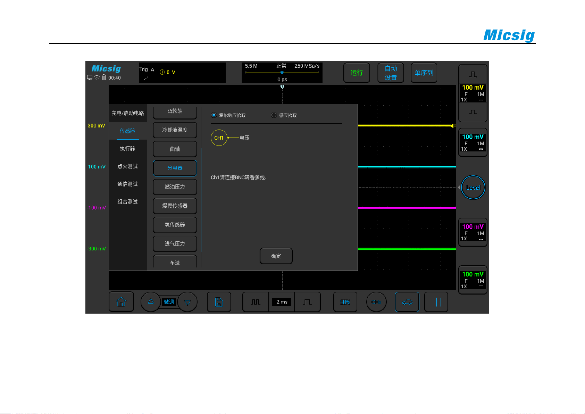Choose 冷却液温度 coolant temperature sensor
The height and width of the screenshot is (414, 585).
point(175,130)
